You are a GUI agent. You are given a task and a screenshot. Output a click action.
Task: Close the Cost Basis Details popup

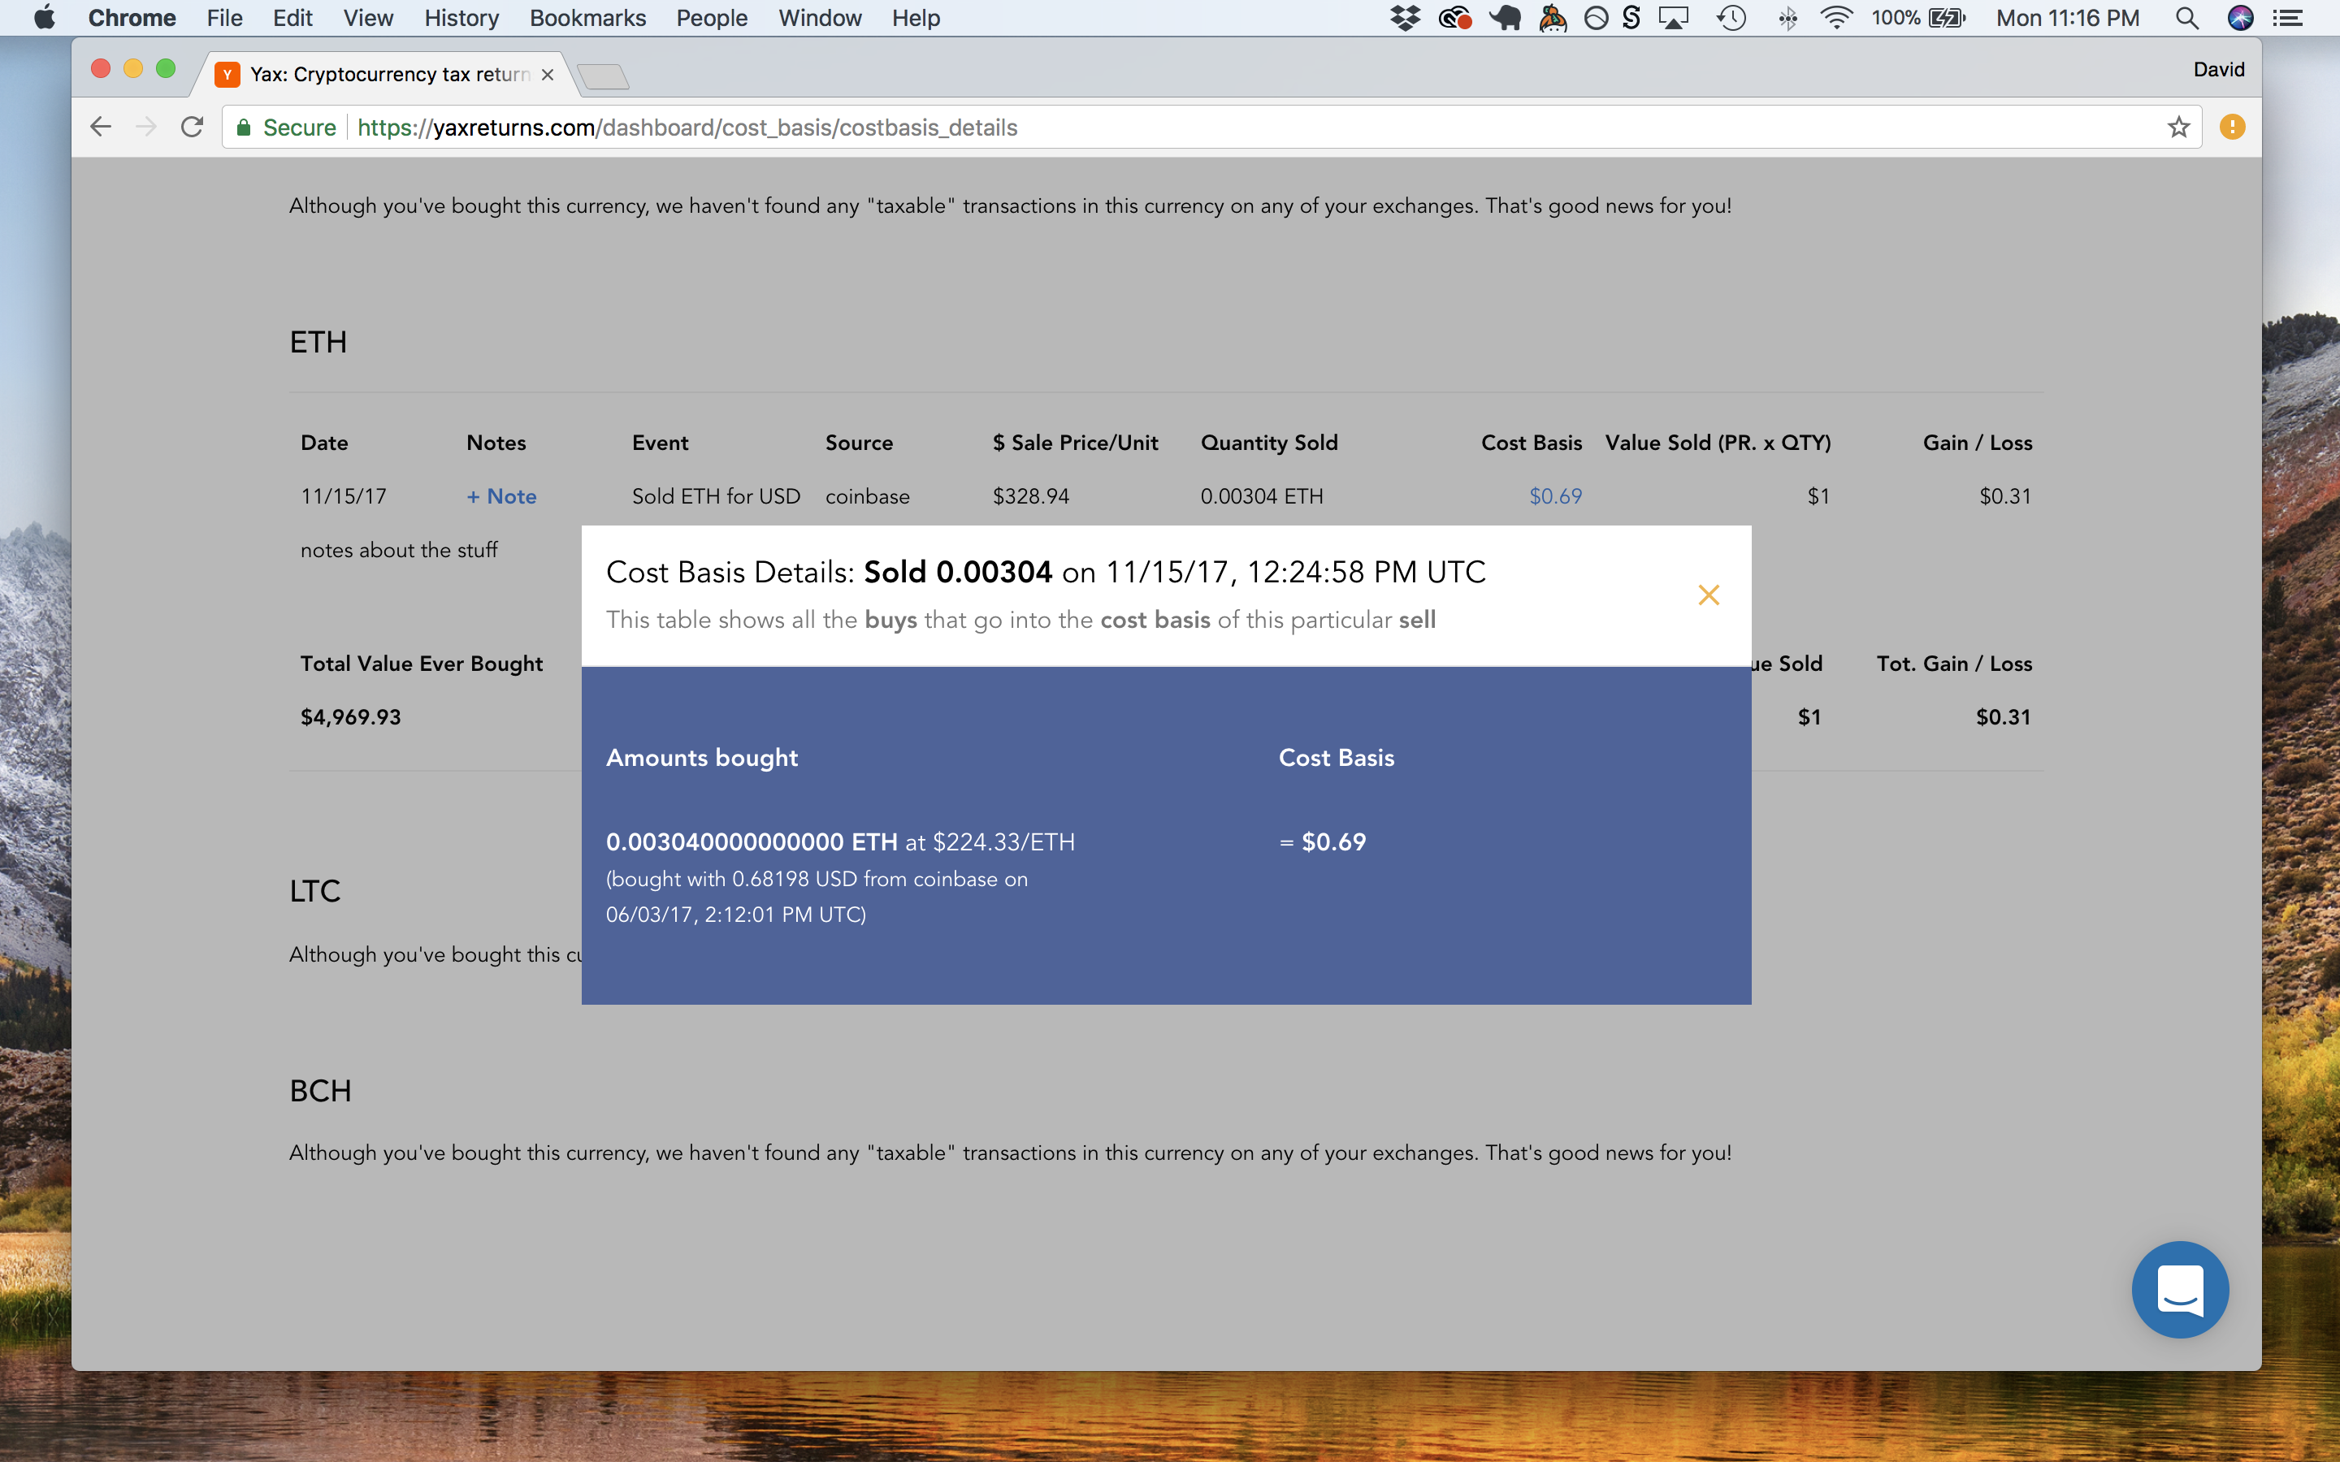(1708, 595)
